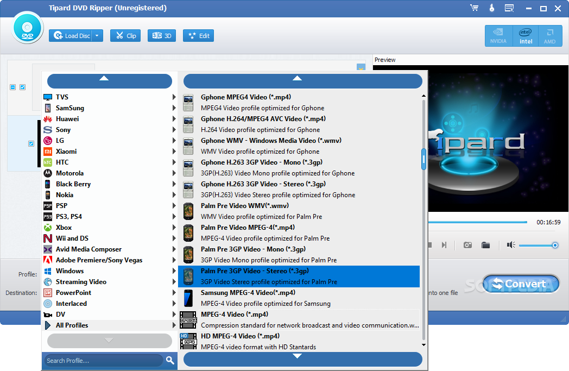This screenshot has width=569, height=371.
Task: Toggle AMD acceleration
Action: (550, 36)
